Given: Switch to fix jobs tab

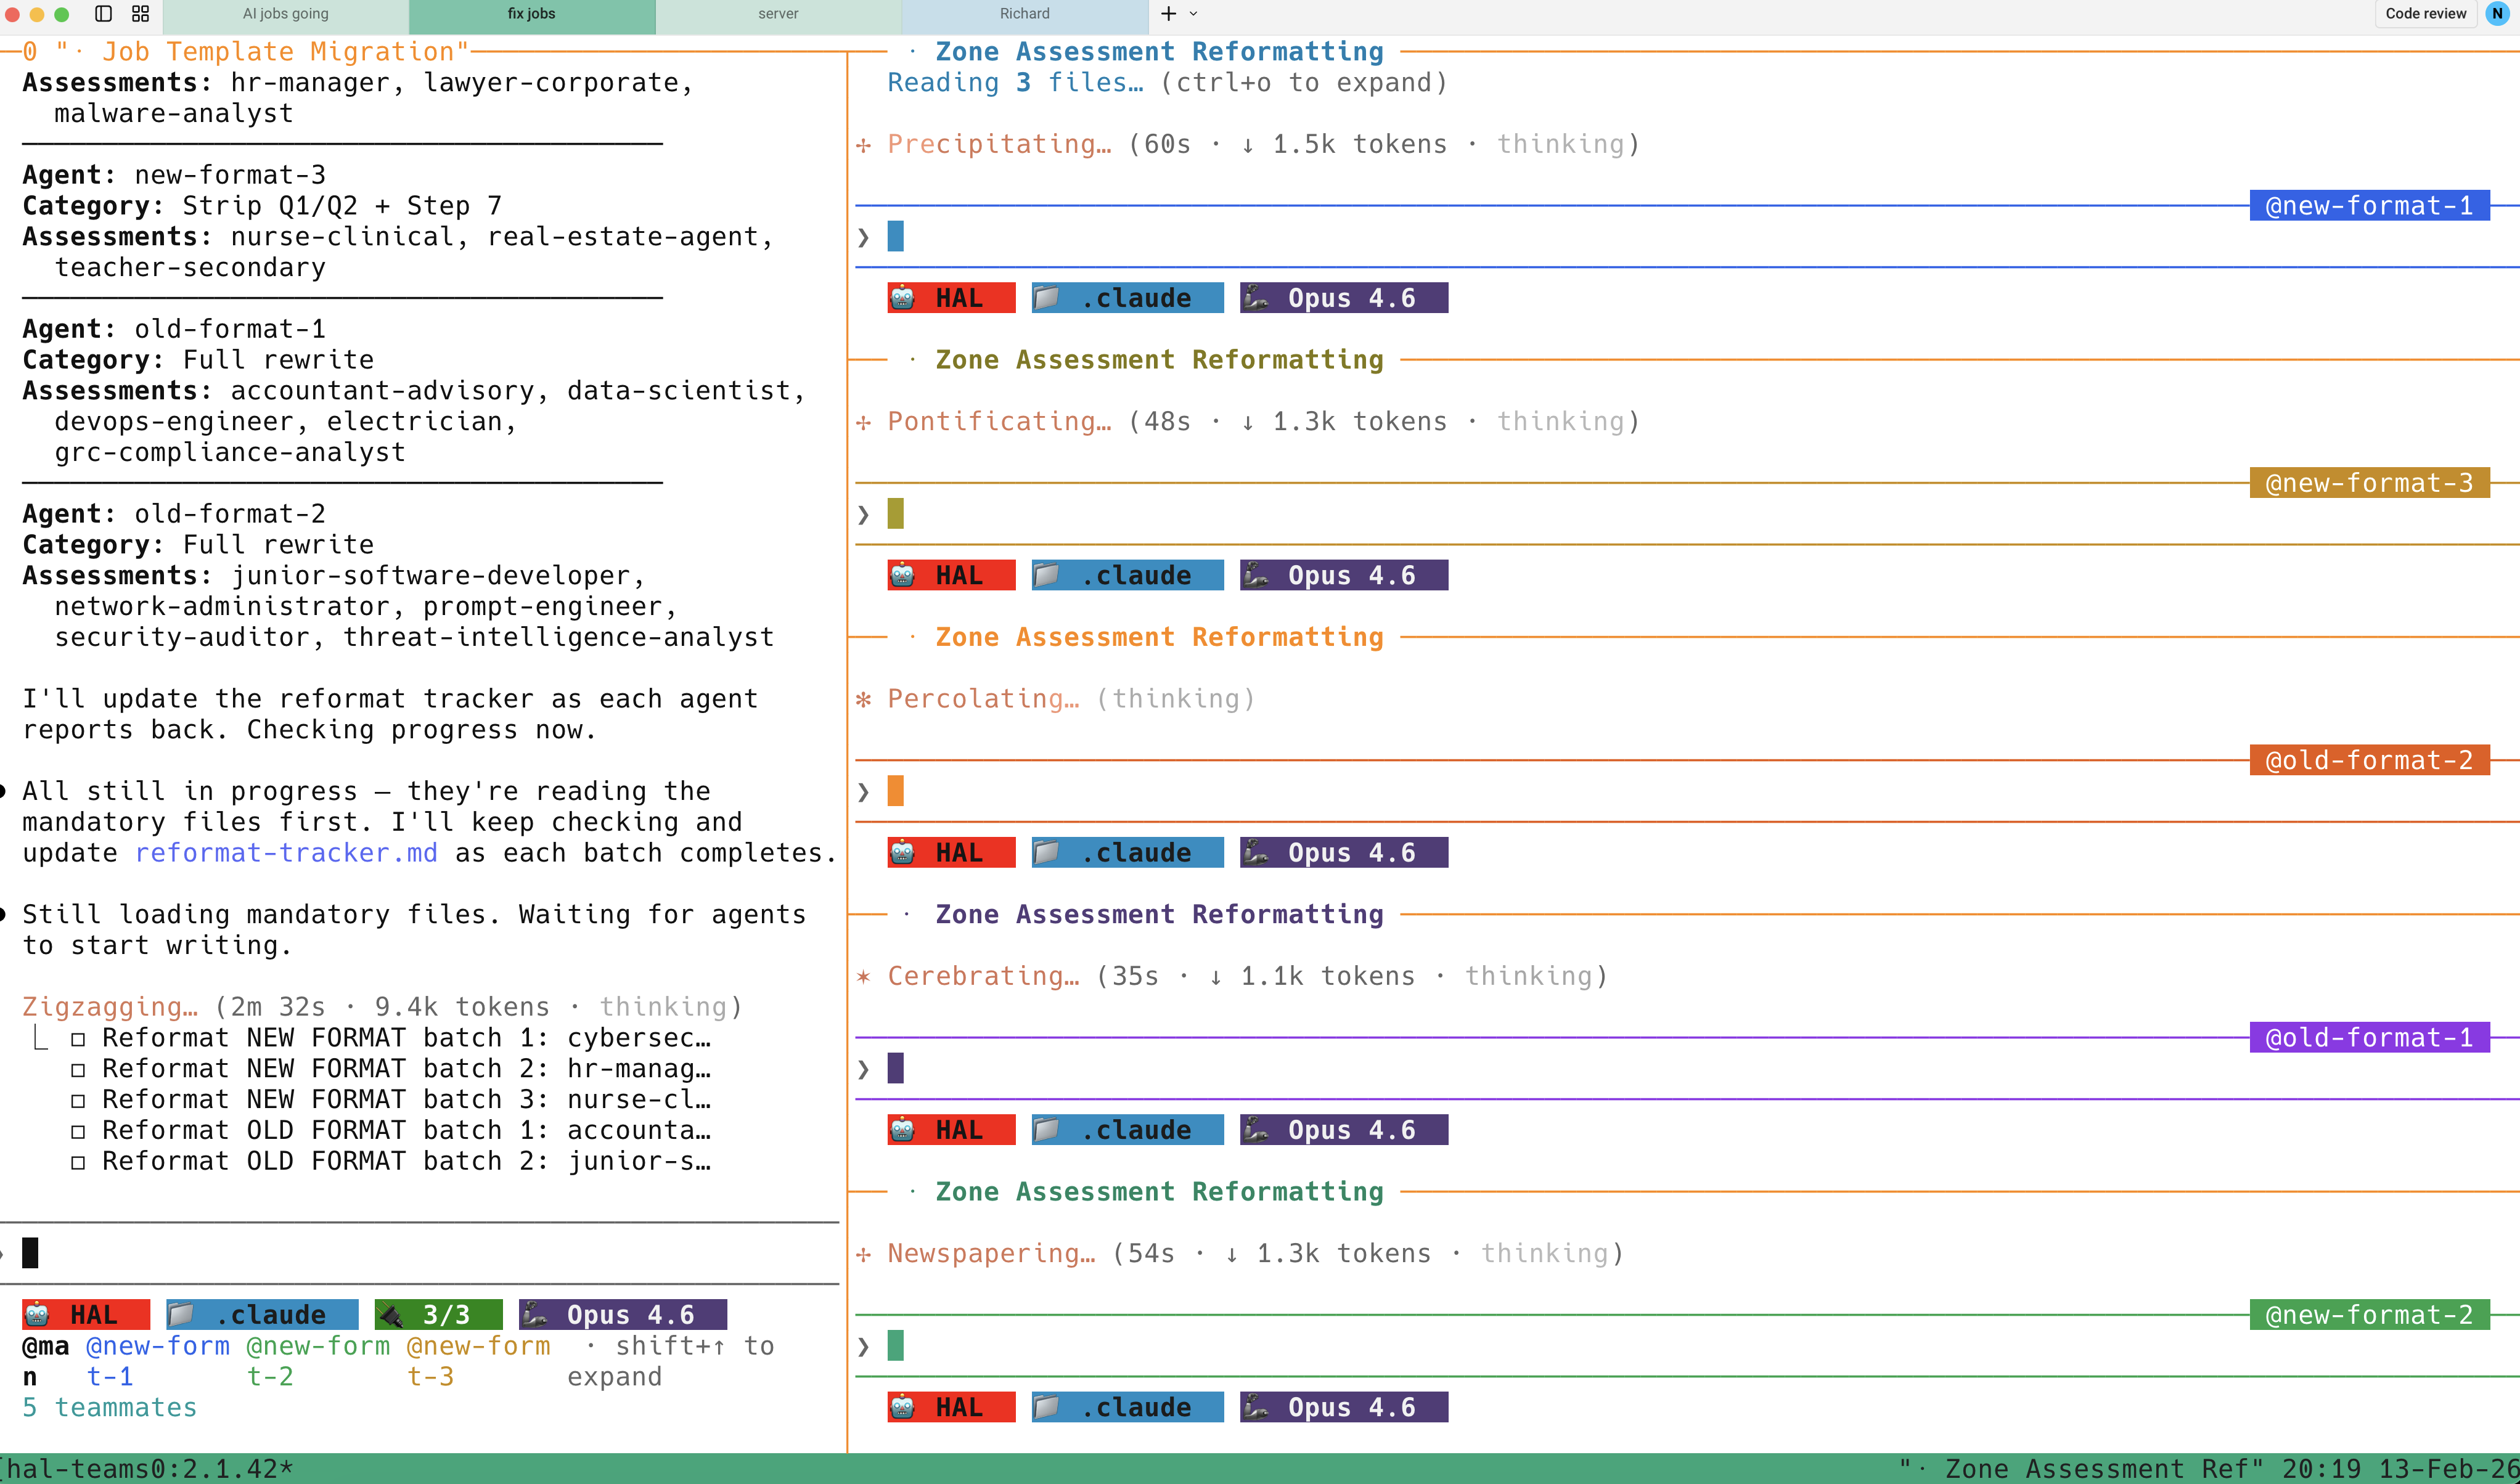Looking at the screenshot, I should (x=532, y=14).
